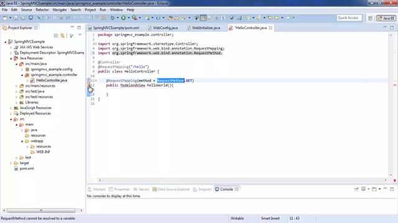Screen dimensions: 398x223
Task: Open the Run configurations dropdown arrow
Action: tap(129, 18)
